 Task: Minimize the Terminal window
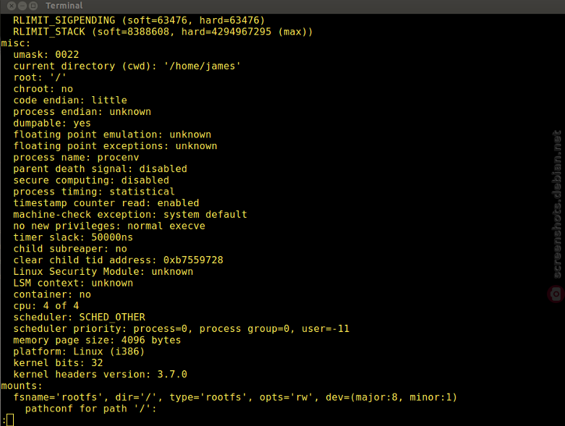point(22,6)
